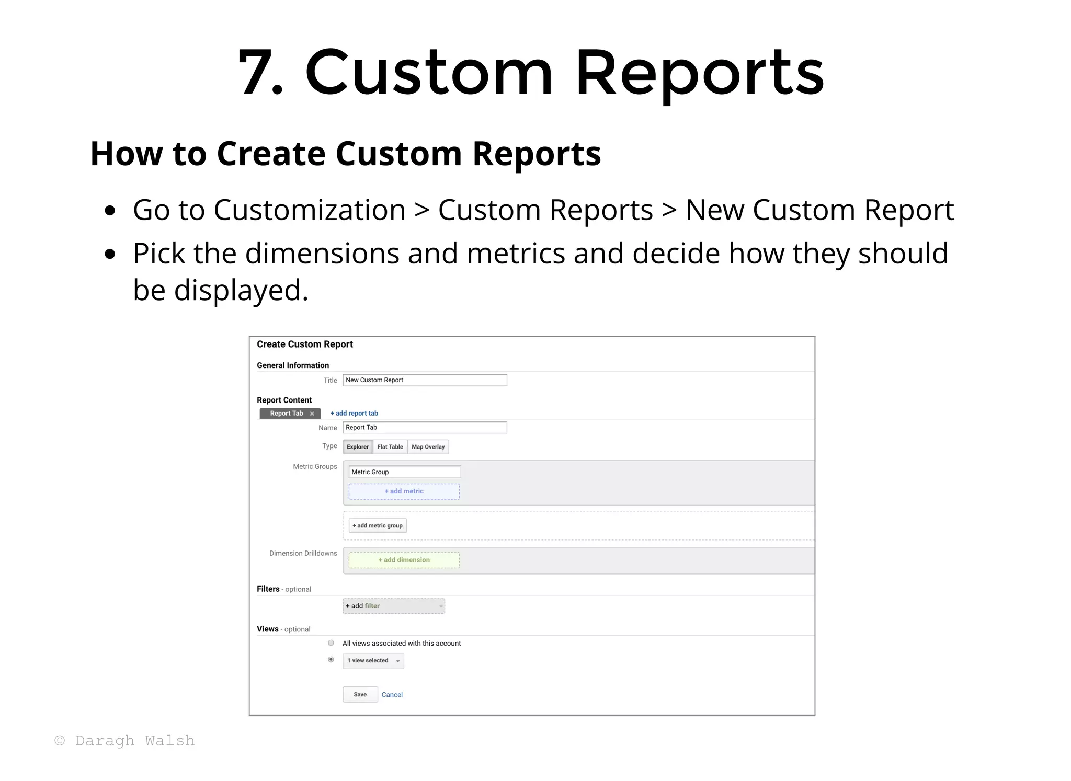Click the '+ add metric group' button
The image size is (1071, 781).
(x=378, y=526)
